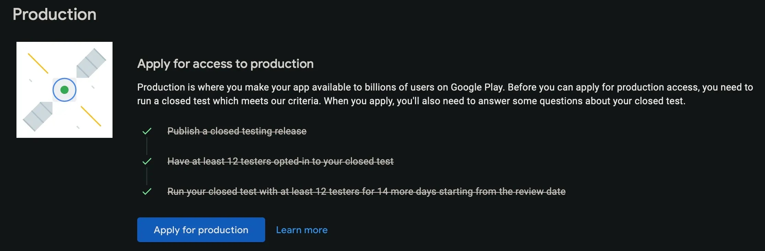
Task: Click connector line between first two checkmarks
Action: pos(147,146)
